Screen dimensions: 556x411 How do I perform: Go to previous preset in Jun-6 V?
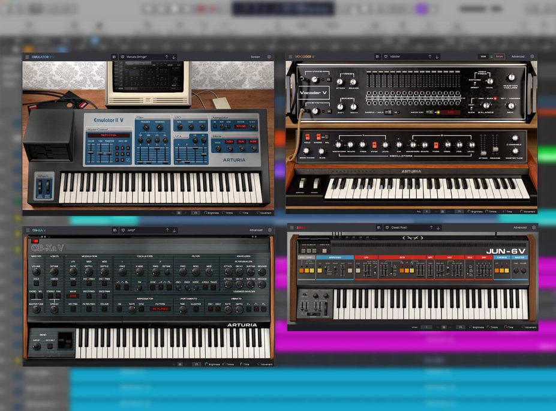pyautogui.click(x=431, y=227)
